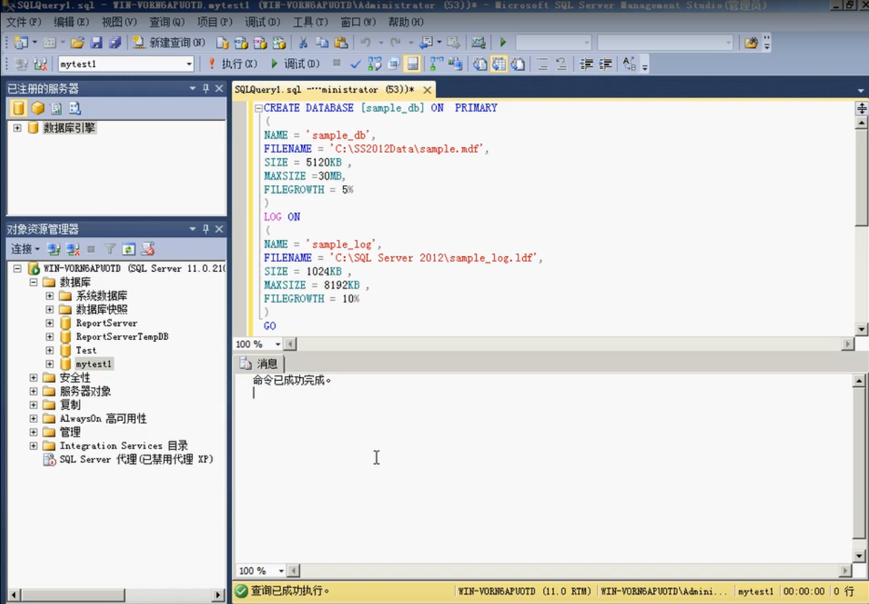Click the Analysis Services DMX Query icon
Image resolution: width=869 pixels, height=604 pixels.
[x=259, y=43]
